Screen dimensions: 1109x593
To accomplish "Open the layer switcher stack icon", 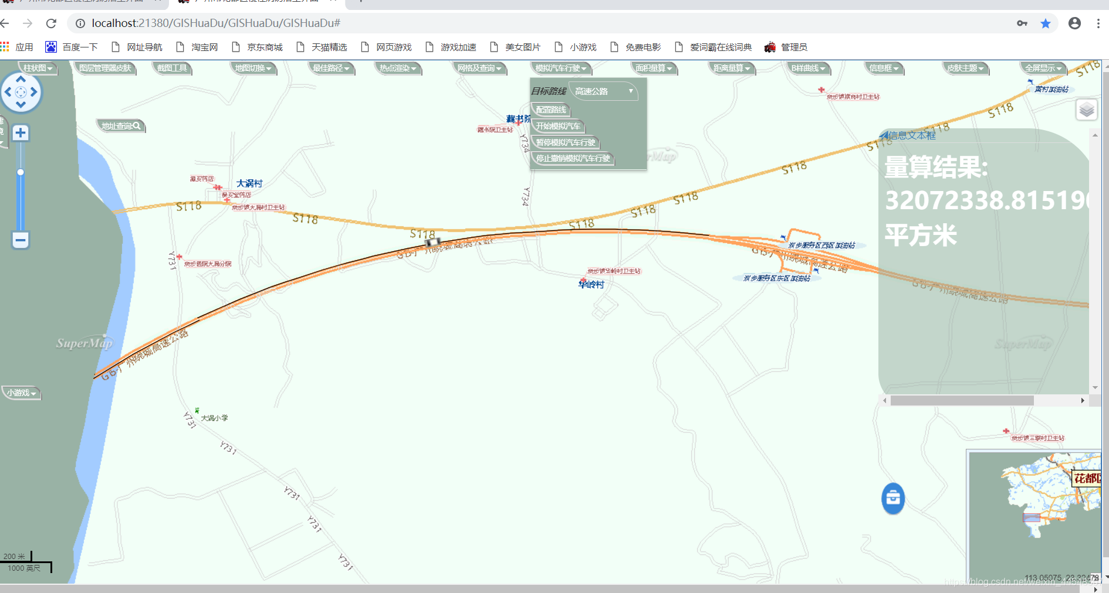I will pos(1087,110).
